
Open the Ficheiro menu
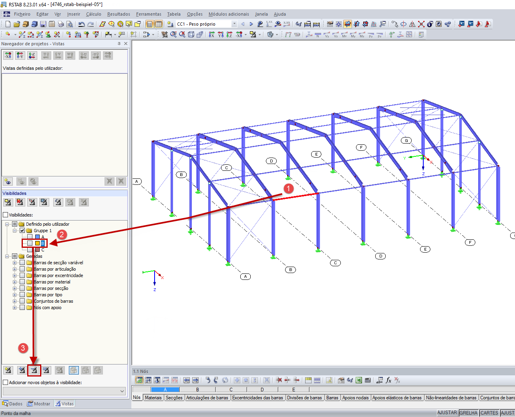22,14
